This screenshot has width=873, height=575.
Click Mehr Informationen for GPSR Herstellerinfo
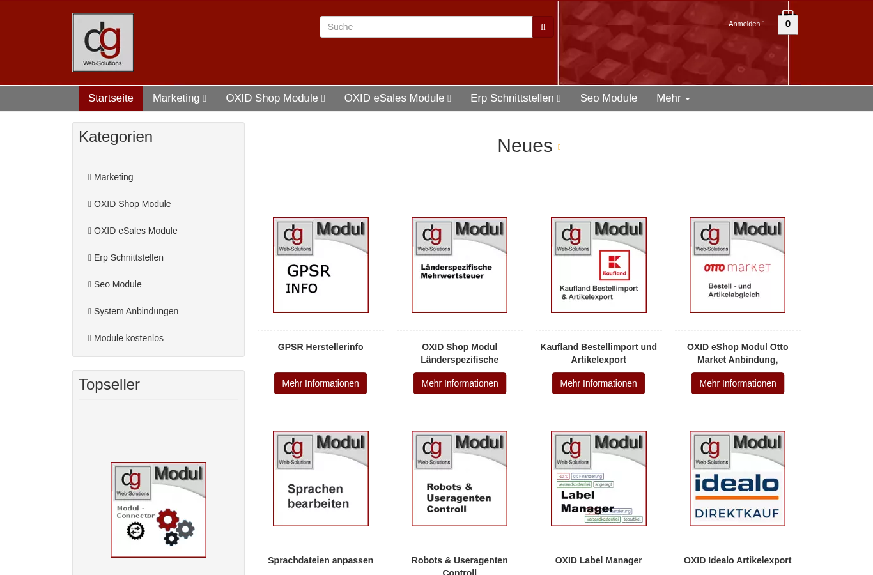(321, 383)
